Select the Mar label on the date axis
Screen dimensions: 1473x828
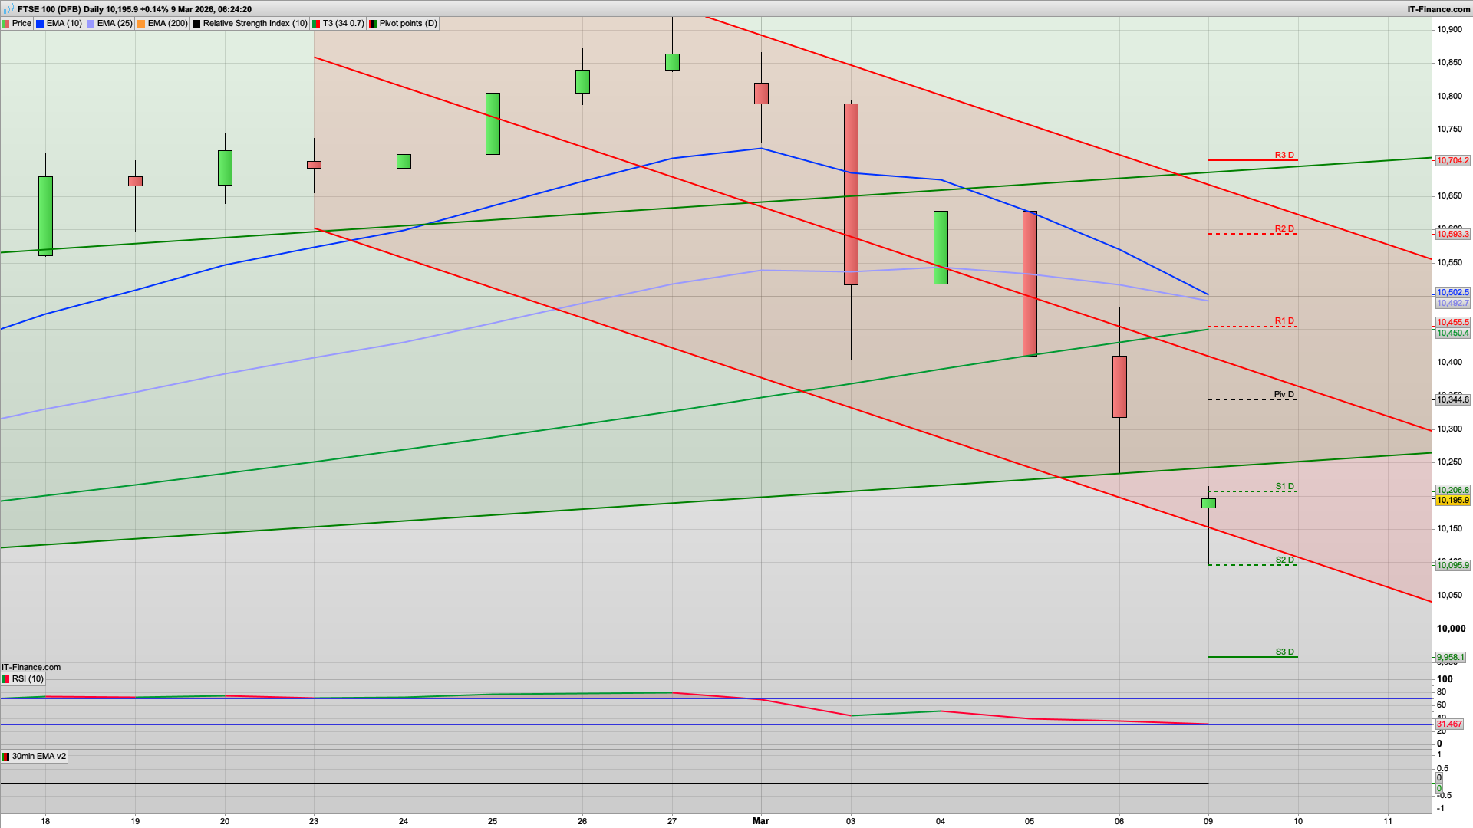click(760, 821)
